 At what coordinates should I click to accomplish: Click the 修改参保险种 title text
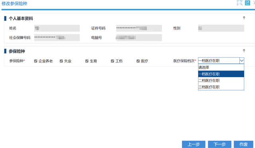[x=14, y=4]
